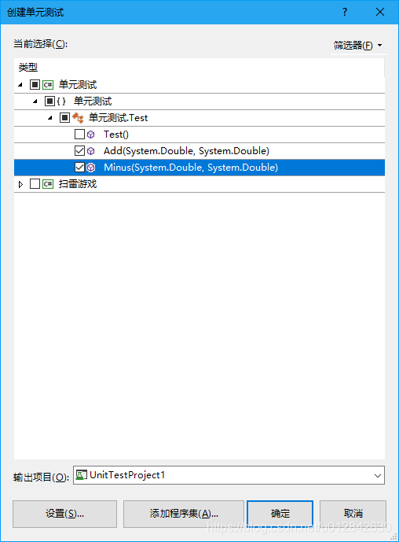This screenshot has width=399, height=542.
Task: Toggle checkbox for top-level 单元测试 project
Action: click(x=35, y=84)
